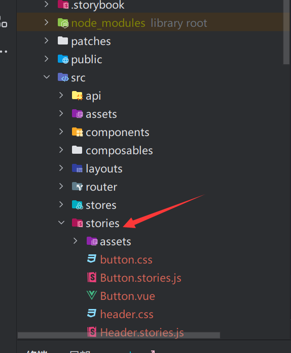This screenshot has width=291, height=353.
Task: Select the composables folder
Action: click(x=119, y=150)
